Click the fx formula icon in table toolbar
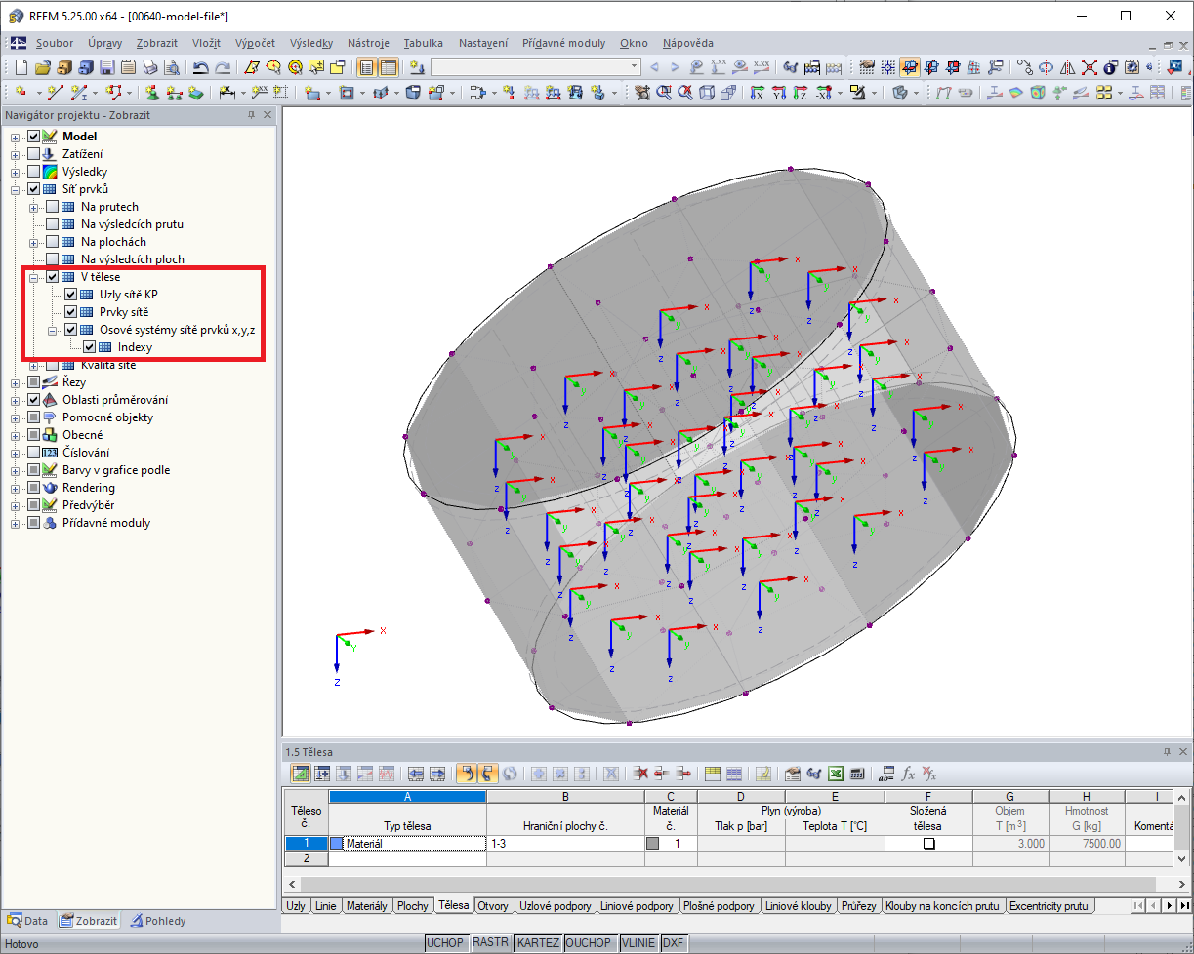 click(x=908, y=774)
